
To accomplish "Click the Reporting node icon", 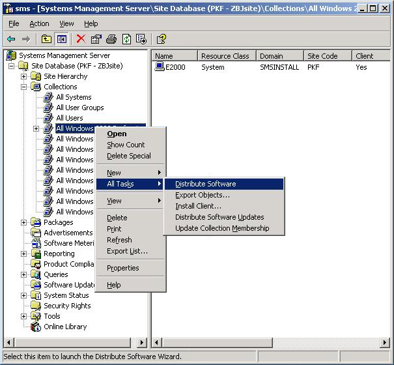I will click(x=36, y=254).
